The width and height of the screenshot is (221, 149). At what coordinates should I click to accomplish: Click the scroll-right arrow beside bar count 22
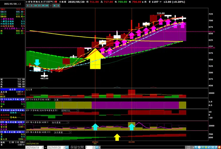point(193,147)
